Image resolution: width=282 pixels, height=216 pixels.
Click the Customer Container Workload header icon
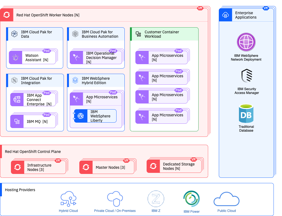[138, 34]
